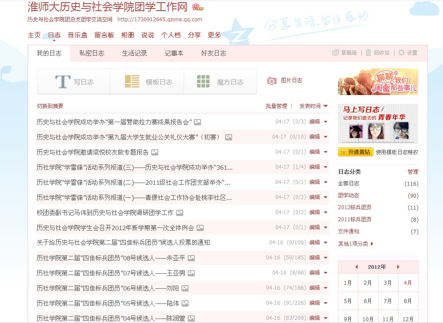Viewport: 443px width, 323px height.
Task: Switch to the 生活记录 tab
Action: click(x=134, y=53)
